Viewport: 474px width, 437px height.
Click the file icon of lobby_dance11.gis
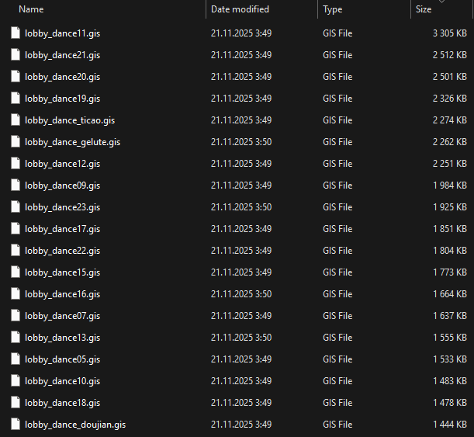16,33
